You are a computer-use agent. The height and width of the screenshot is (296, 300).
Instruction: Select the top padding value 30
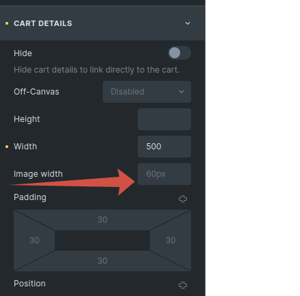click(x=102, y=220)
